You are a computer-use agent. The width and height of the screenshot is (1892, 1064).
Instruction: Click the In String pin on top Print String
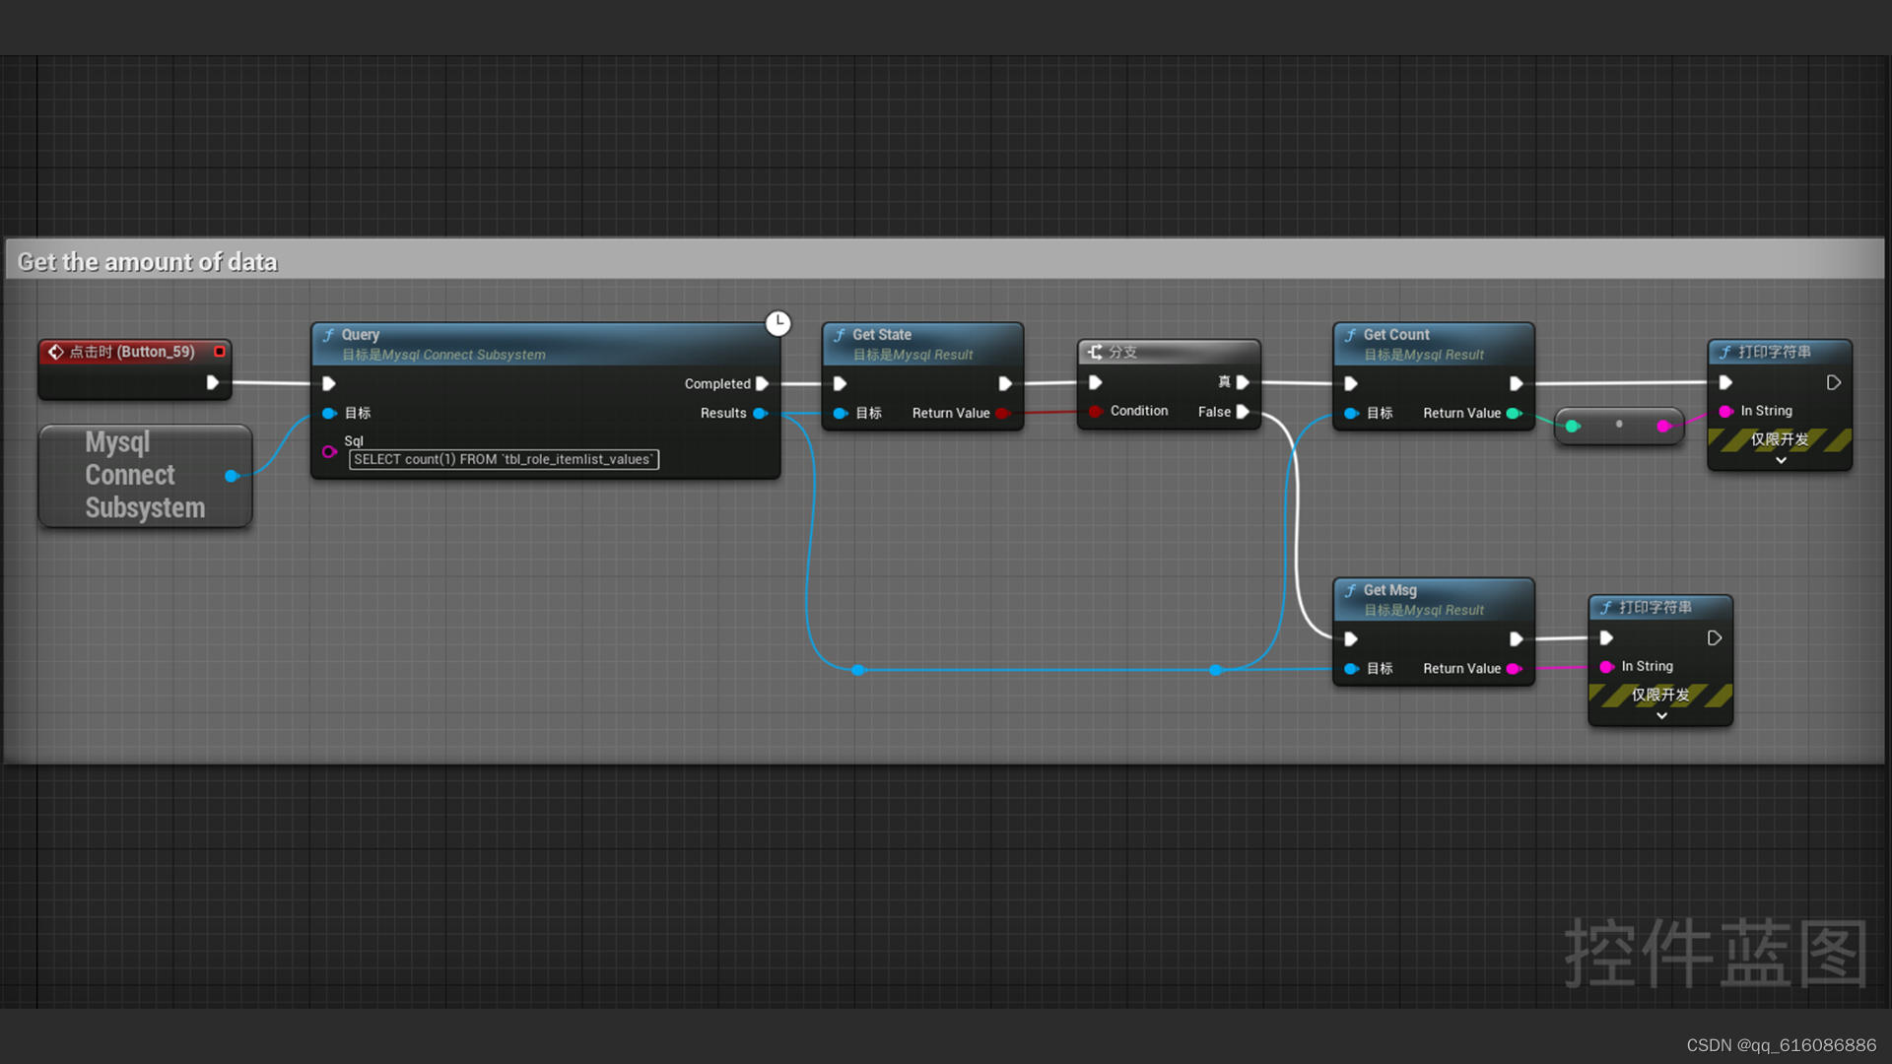point(1725,411)
